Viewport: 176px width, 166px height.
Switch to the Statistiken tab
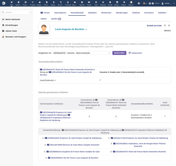(92, 13)
